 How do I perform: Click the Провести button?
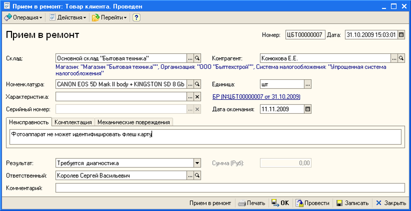pyautogui.click(x=313, y=203)
